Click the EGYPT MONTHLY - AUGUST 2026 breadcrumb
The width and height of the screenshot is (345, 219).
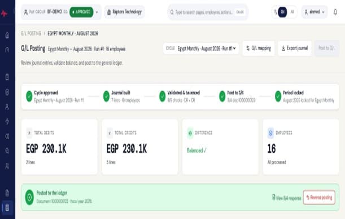[x=73, y=34]
